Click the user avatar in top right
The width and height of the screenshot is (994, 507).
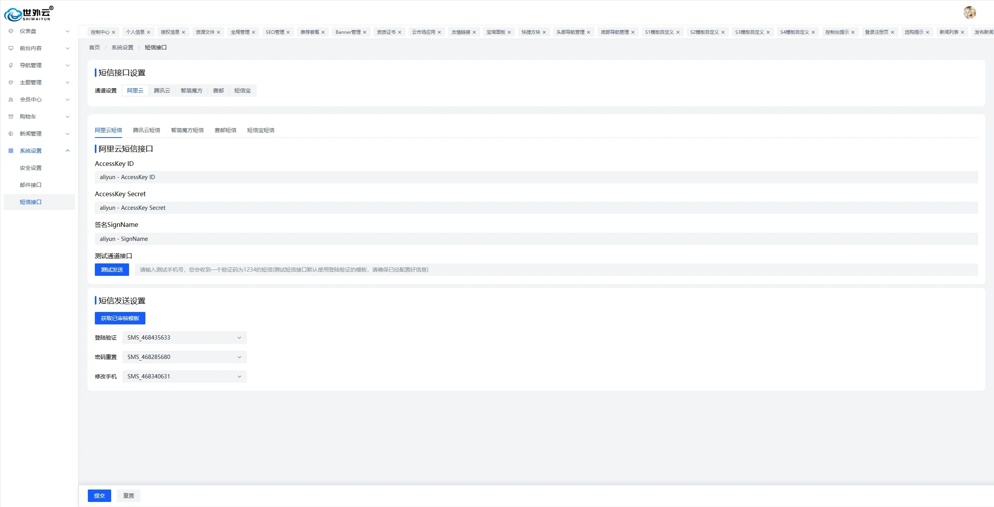[970, 12]
